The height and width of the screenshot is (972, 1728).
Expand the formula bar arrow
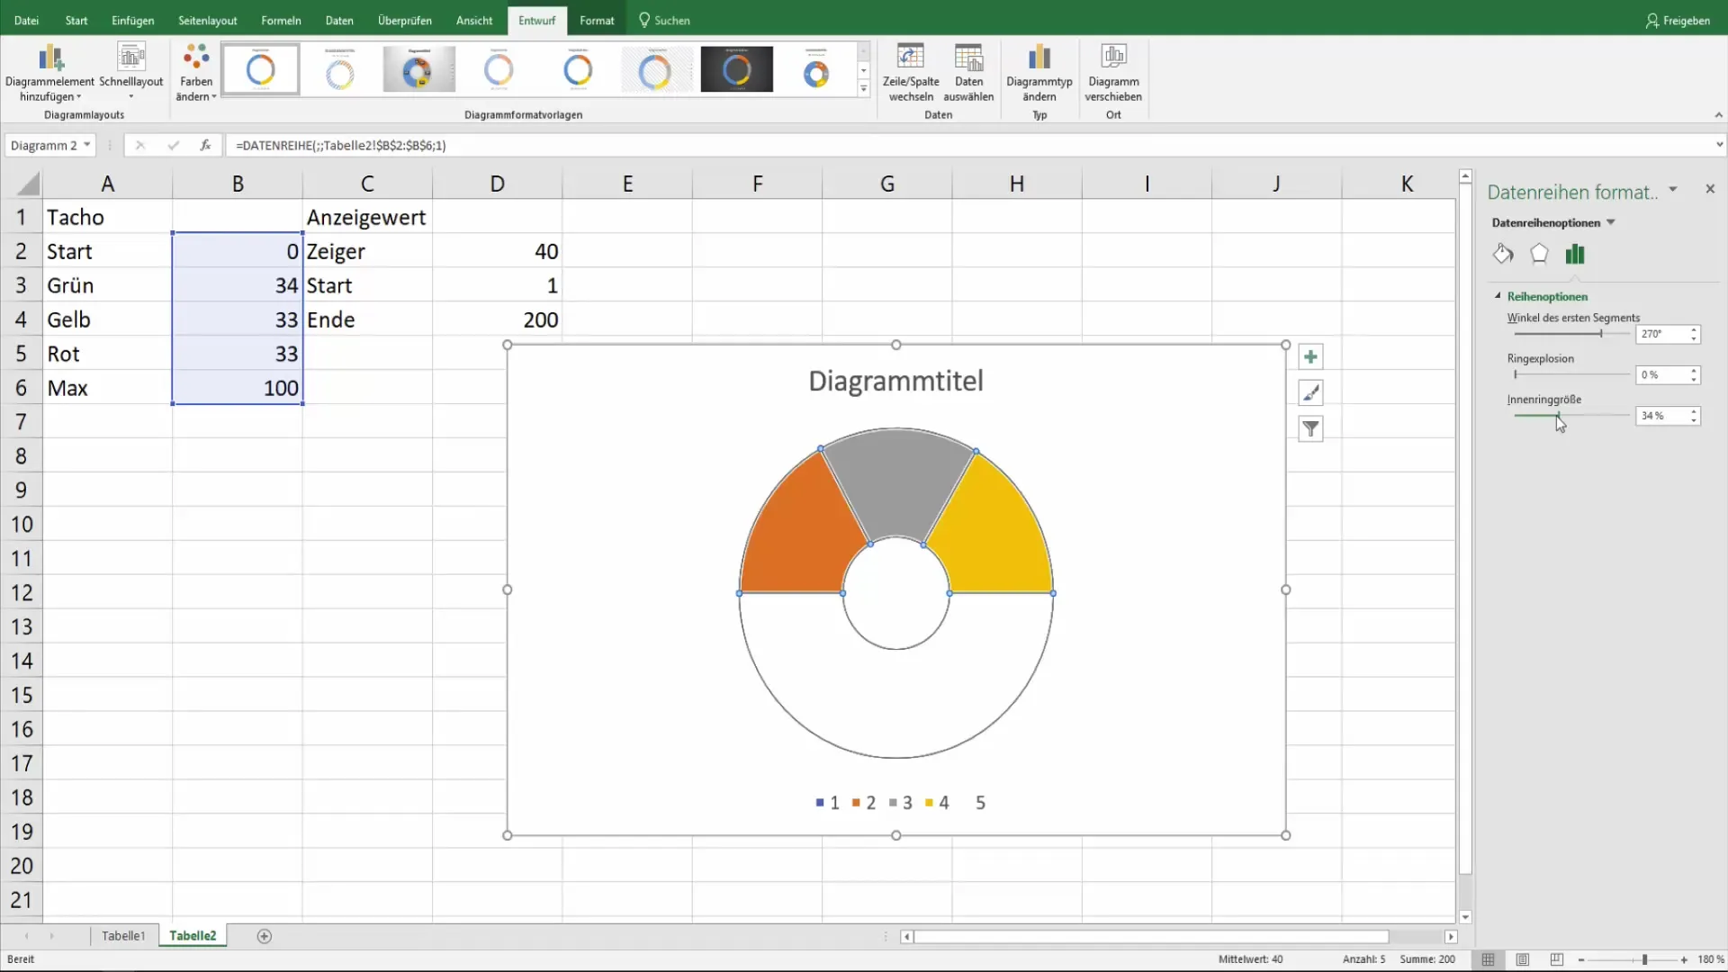point(1719,145)
